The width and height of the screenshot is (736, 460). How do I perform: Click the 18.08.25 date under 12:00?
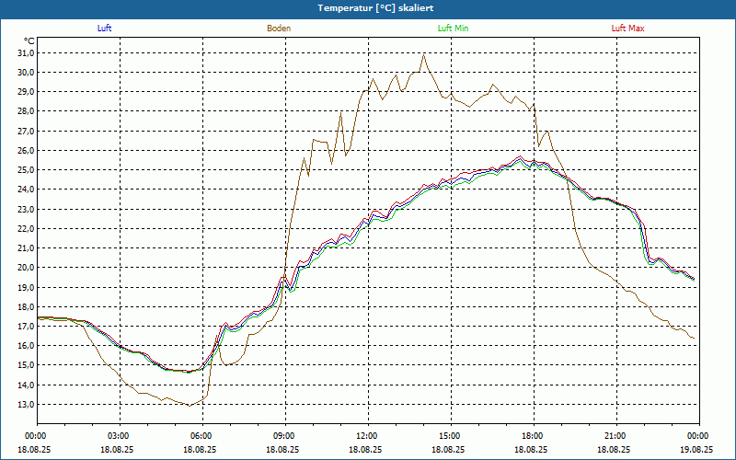(x=365, y=449)
